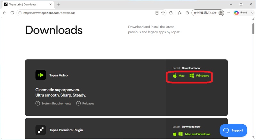Add page to favorites star icon
256x140 pixels.
click(x=163, y=13)
